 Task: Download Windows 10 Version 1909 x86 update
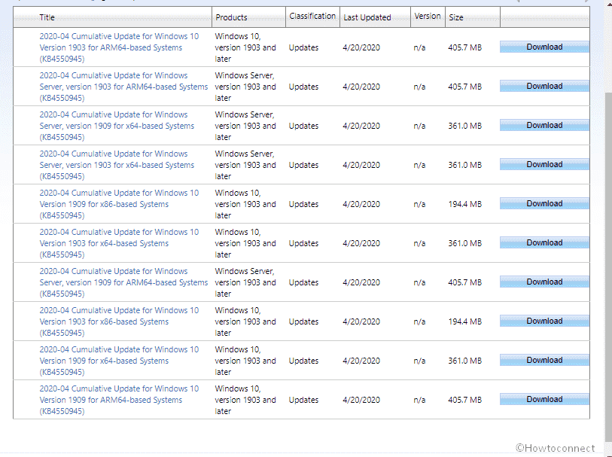point(544,204)
